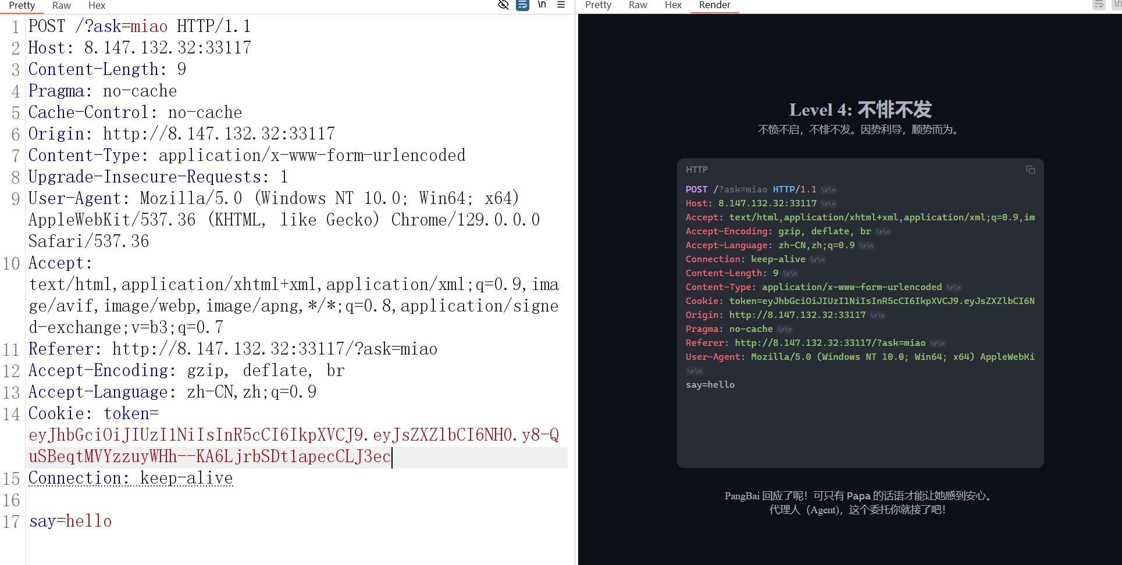Click the Pragma: no-cache header line
This screenshot has width=1122, height=565.
tap(102, 91)
